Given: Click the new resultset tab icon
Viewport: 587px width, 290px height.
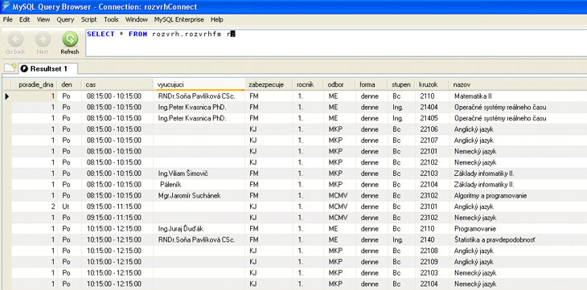Looking at the screenshot, I should (10, 68).
